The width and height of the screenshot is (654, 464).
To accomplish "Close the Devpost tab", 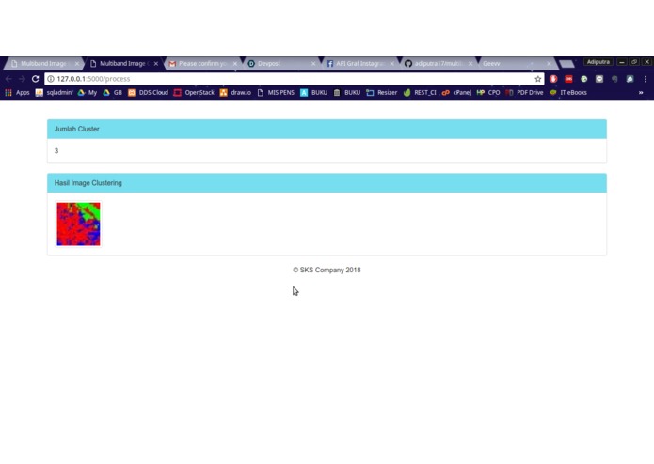I will (313, 64).
